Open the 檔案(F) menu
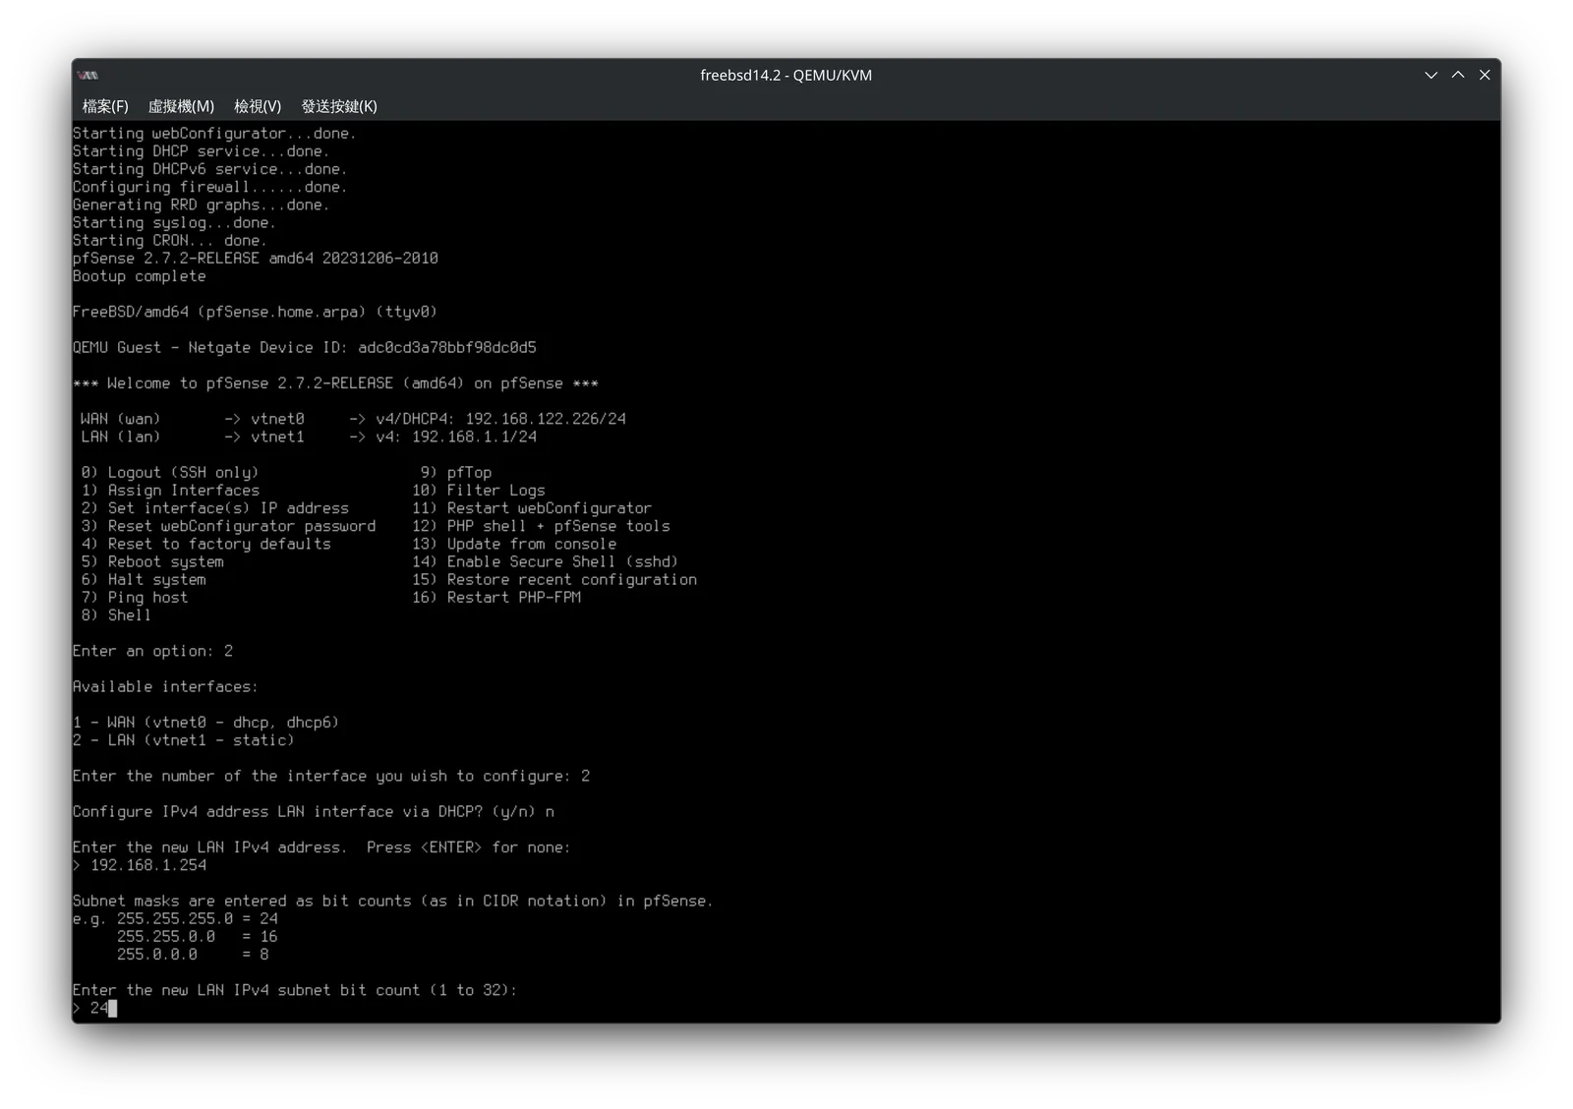The height and width of the screenshot is (1109, 1573). point(105,106)
